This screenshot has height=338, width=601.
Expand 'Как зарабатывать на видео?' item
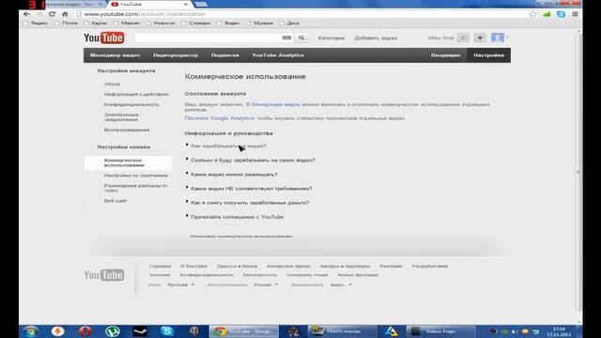click(x=228, y=146)
